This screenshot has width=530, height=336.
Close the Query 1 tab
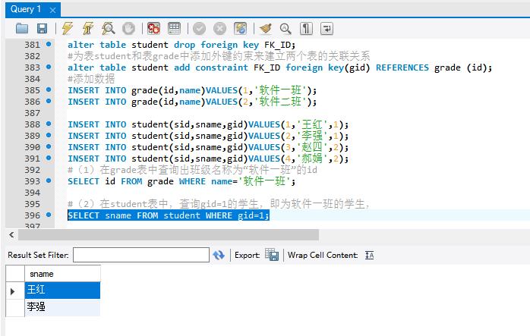tap(52, 10)
